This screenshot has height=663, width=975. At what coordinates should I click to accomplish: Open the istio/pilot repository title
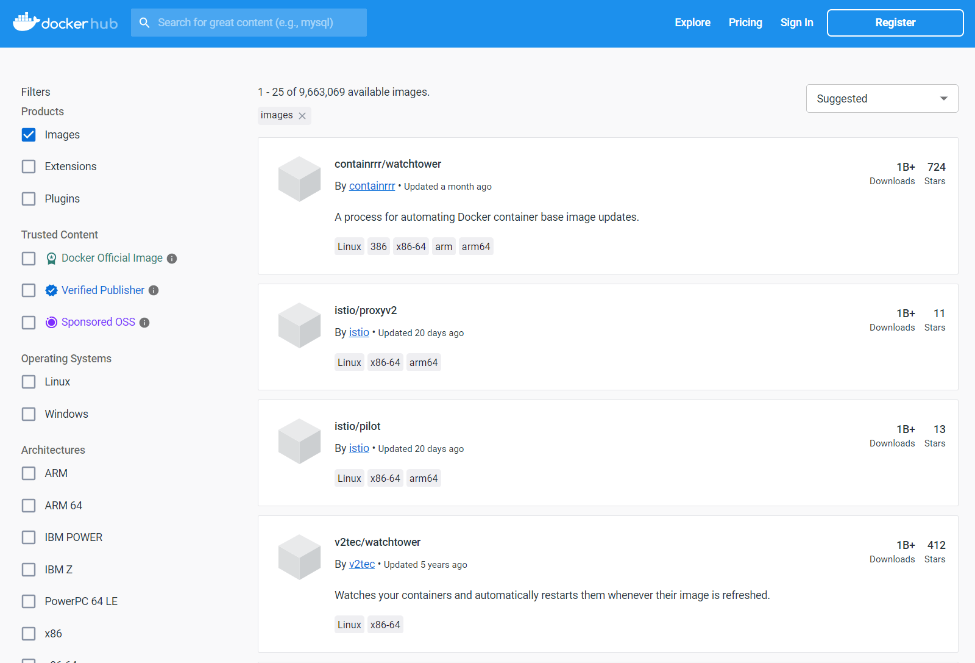coord(357,426)
